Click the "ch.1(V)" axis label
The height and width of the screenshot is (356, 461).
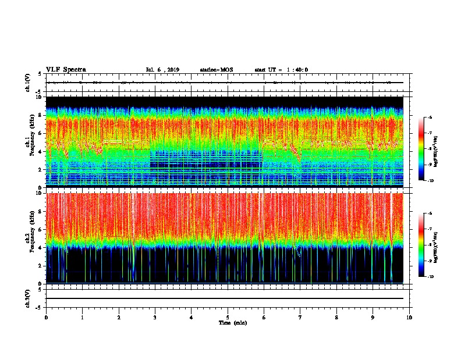tap(28, 83)
